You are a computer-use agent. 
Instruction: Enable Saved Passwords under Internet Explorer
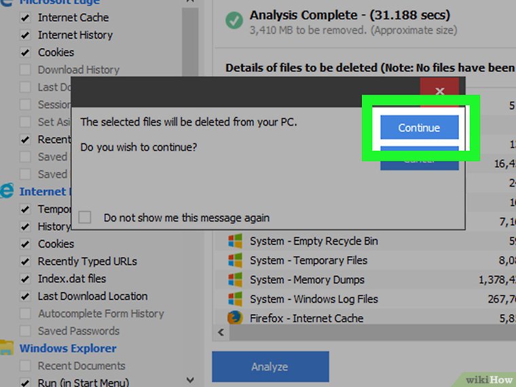[x=25, y=331]
